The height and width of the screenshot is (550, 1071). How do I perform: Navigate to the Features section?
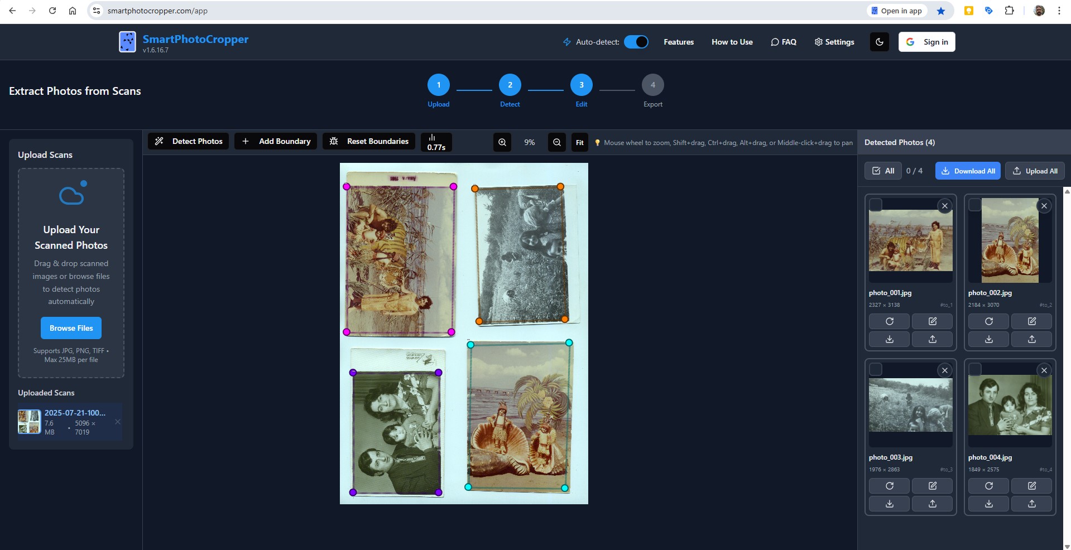pyautogui.click(x=679, y=42)
